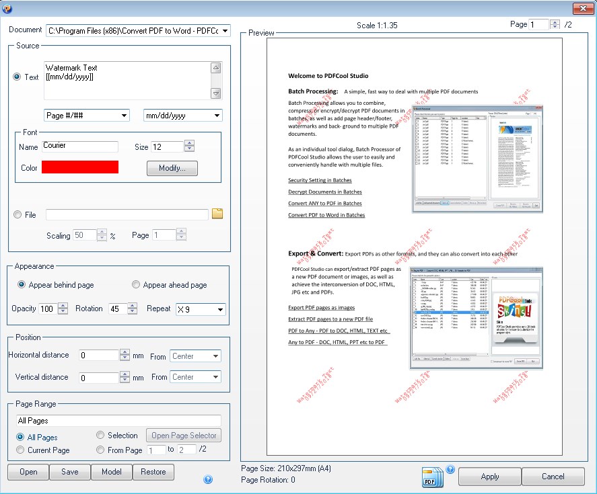
Task: Click the Horizontal distance input field
Action: (x=99, y=355)
